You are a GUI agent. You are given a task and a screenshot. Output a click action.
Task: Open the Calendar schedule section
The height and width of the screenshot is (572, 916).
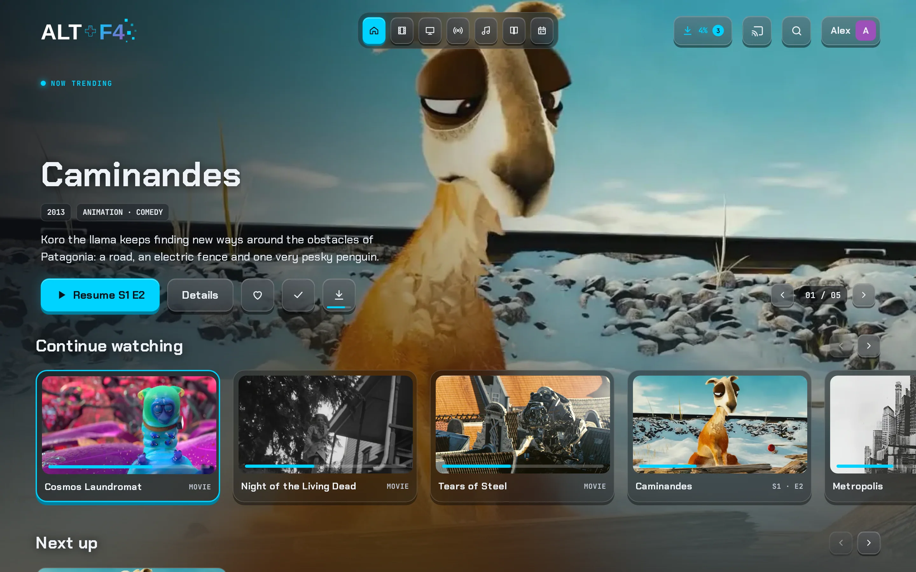pos(542,31)
